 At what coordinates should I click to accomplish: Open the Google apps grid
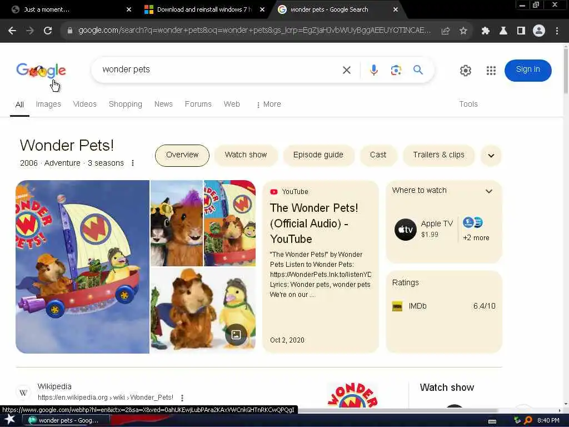(x=491, y=71)
